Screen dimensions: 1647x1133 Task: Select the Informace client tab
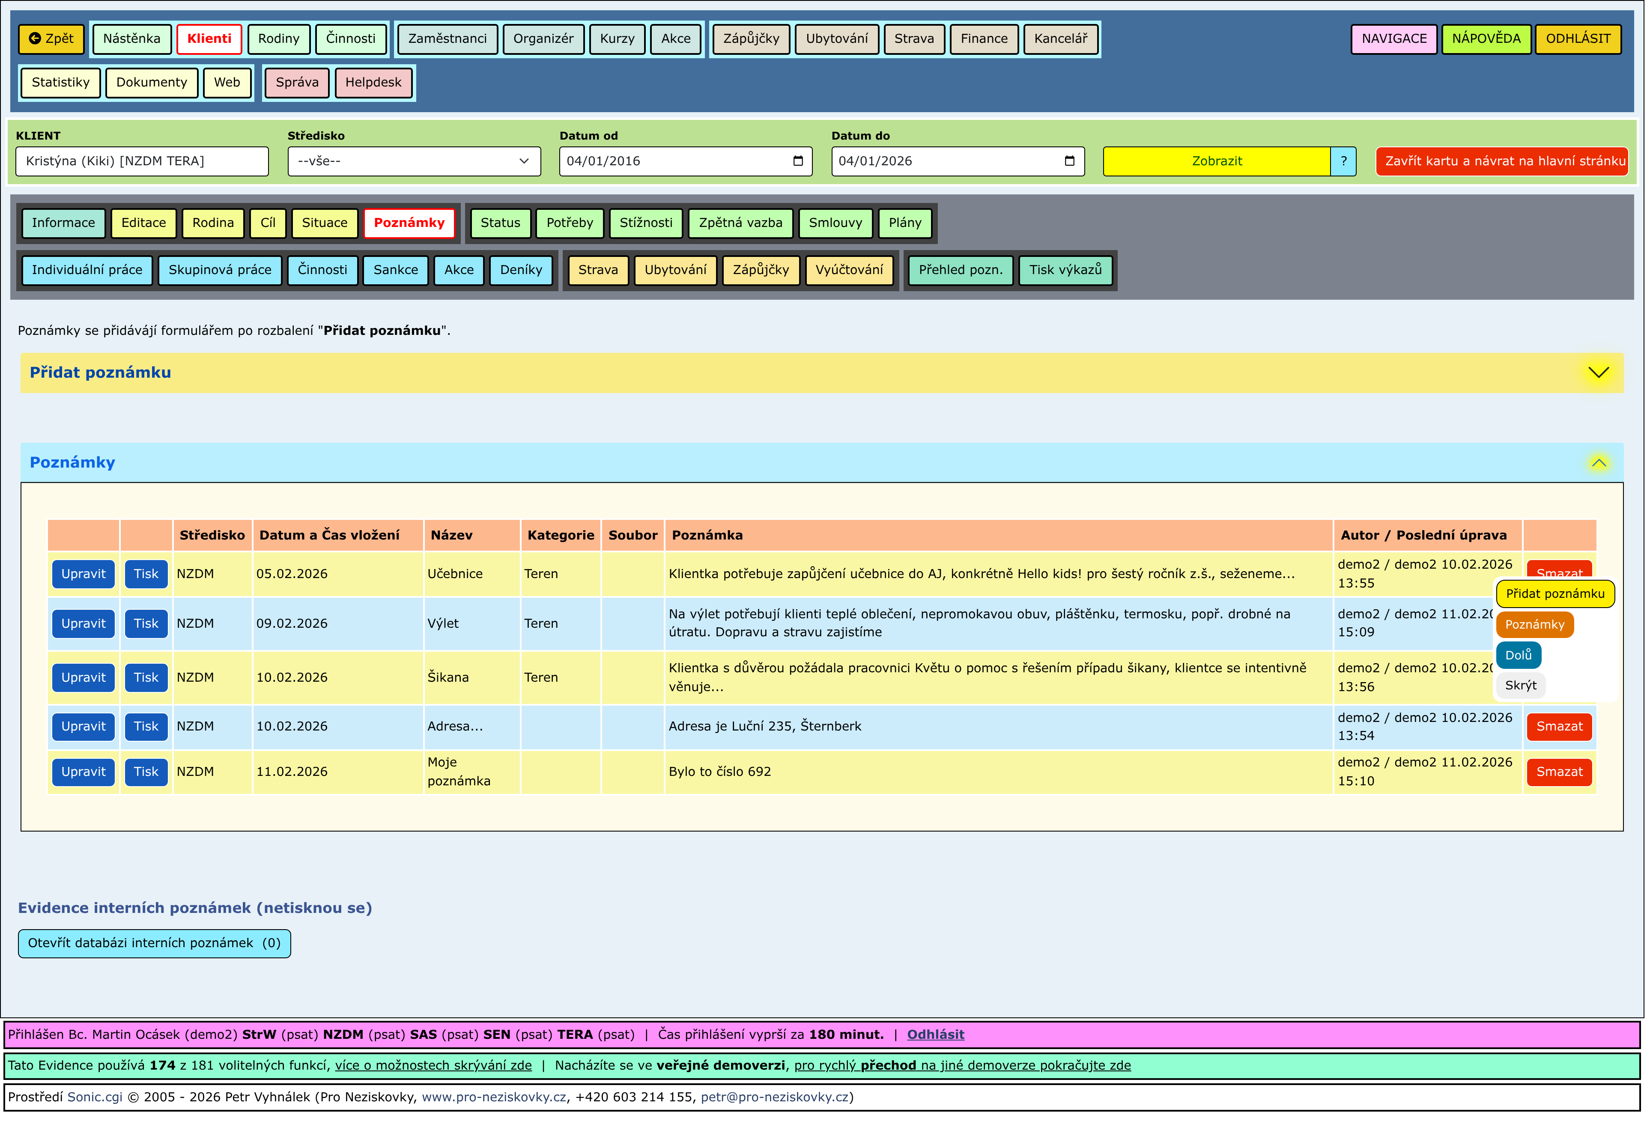point(63,223)
